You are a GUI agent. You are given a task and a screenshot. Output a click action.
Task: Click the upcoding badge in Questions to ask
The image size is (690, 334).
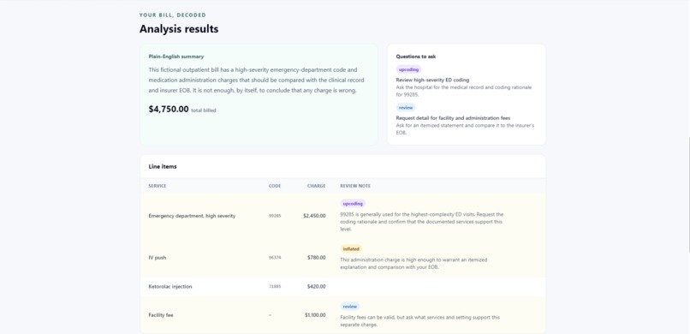[x=409, y=69]
